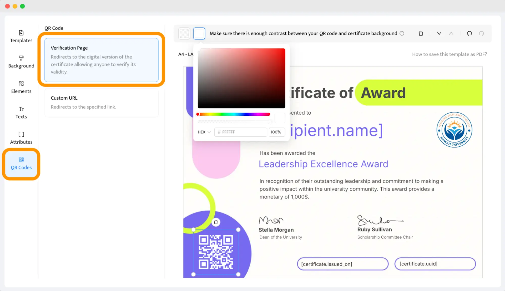Pick a hue on the rainbow color slider
505x291 pixels.
233,114
